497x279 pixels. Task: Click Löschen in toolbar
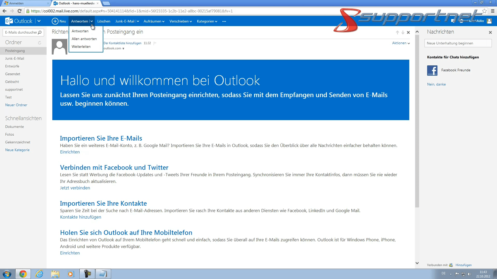104,21
